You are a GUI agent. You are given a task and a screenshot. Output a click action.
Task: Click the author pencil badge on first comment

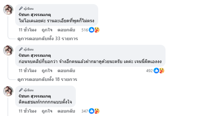tap(21, 8)
